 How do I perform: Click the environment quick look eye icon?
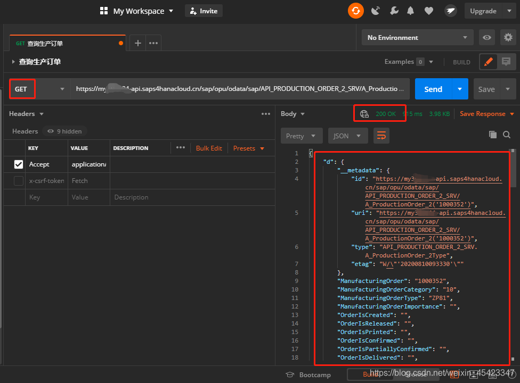pyautogui.click(x=487, y=37)
